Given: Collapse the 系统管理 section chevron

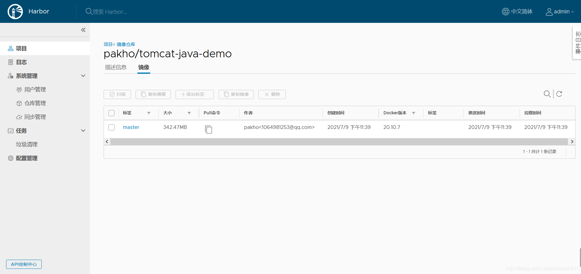Looking at the screenshot, I should click(83, 76).
